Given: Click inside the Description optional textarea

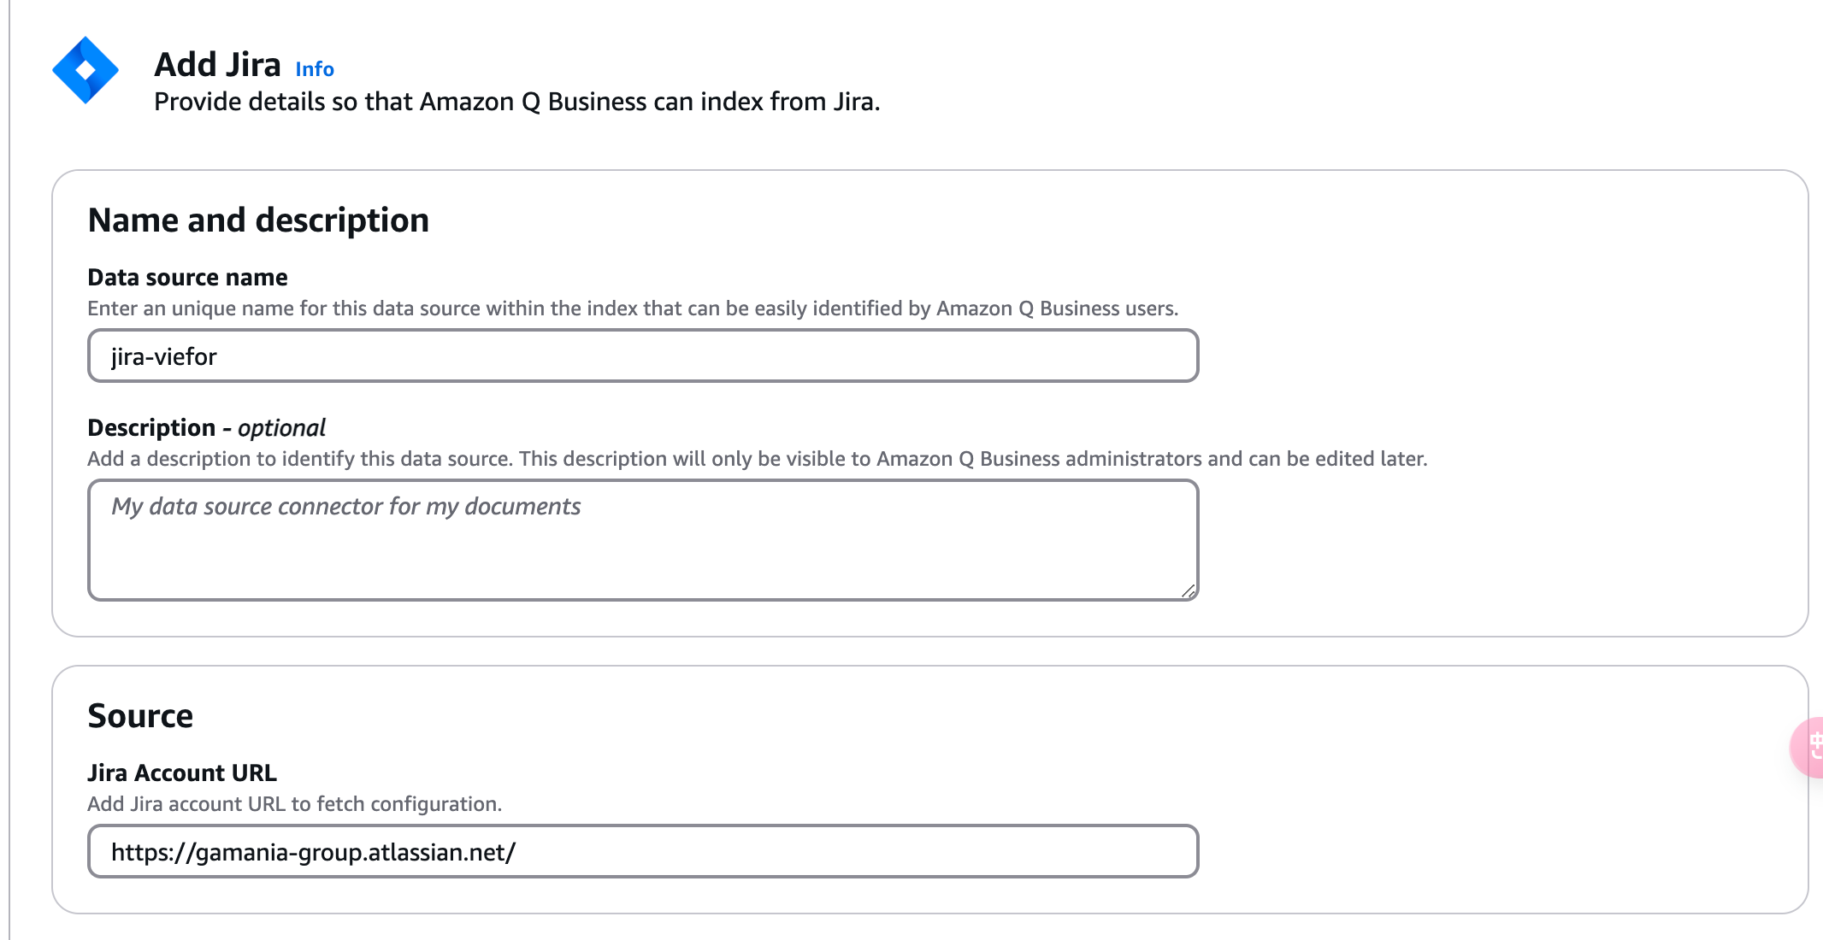Looking at the screenshot, I should [643, 540].
